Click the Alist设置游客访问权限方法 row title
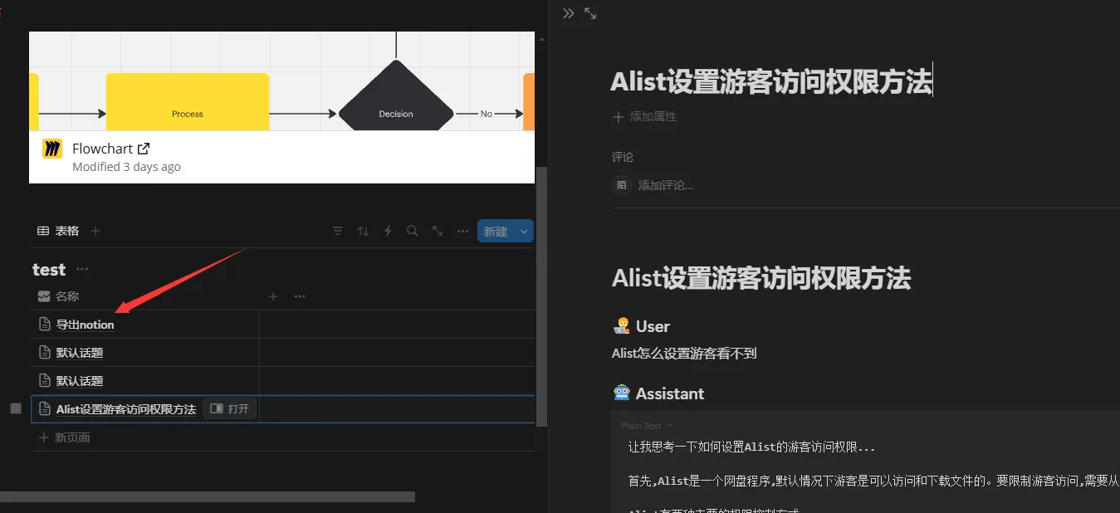This screenshot has width=1120, height=513. pyautogui.click(x=126, y=409)
